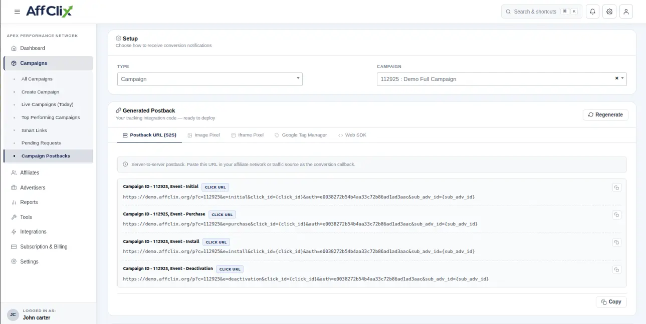Open Top Performing Campaigns
This screenshot has width=646, height=324.
48,117
